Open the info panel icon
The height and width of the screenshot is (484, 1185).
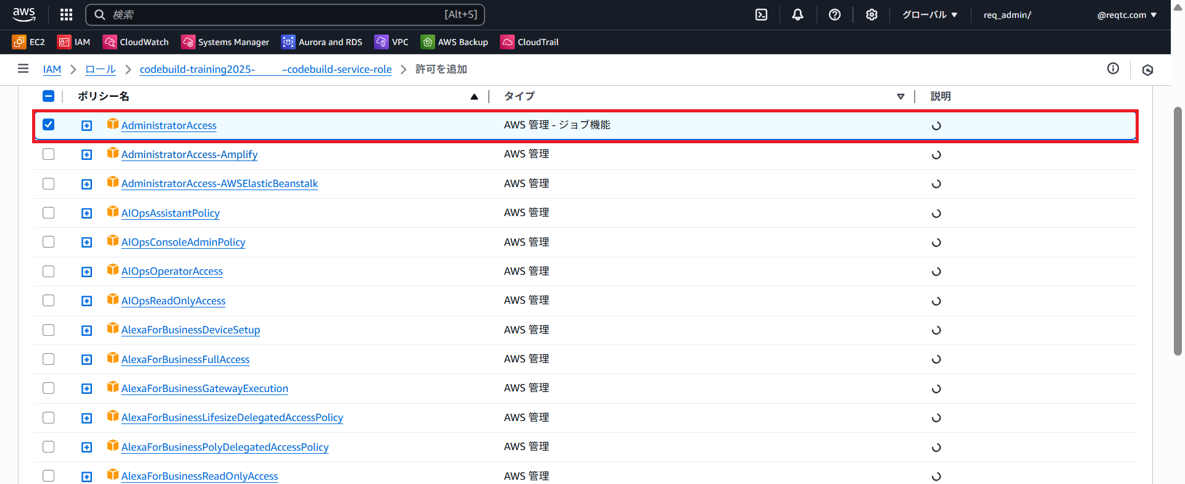1113,69
